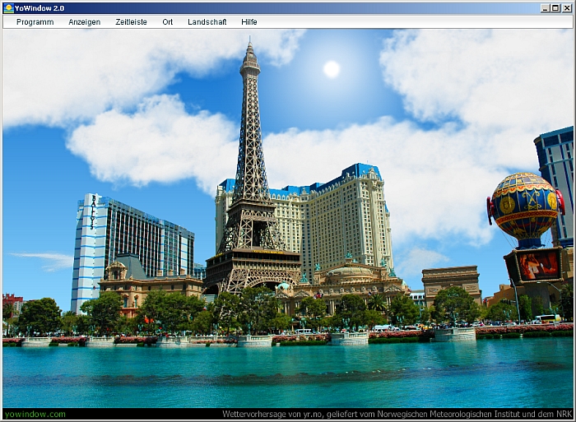Click the yowindow.com link
Viewport: 576px width, 422px height.
pyautogui.click(x=35, y=415)
